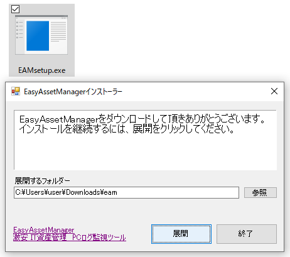Click the blue page in the setup thumbnail

click(38, 36)
